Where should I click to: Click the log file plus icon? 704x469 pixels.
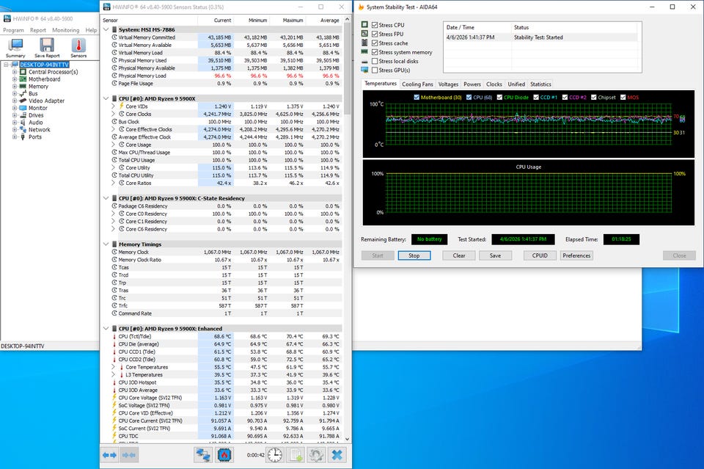pyautogui.click(x=296, y=455)
